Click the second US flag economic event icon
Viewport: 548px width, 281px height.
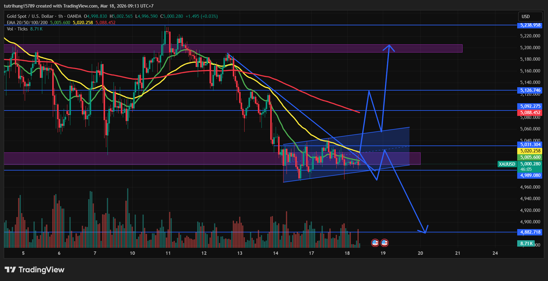point(384,243)
